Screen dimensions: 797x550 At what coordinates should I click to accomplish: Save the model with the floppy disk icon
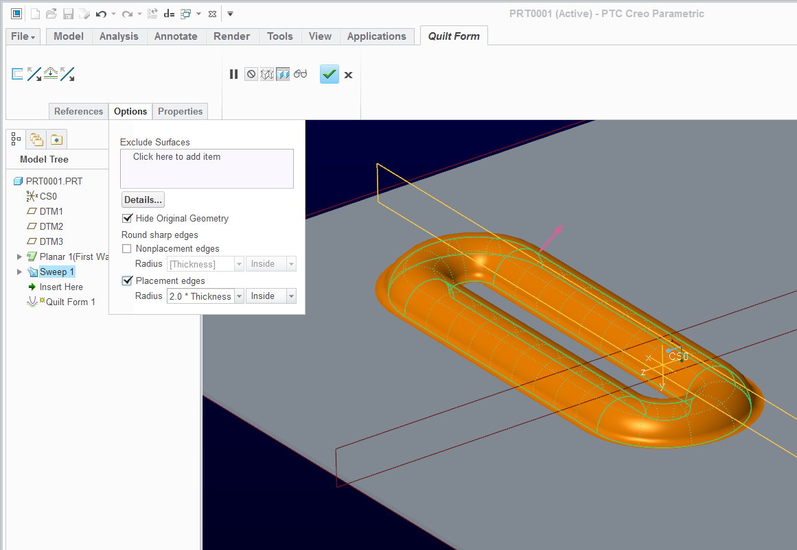tap(68, 14)
